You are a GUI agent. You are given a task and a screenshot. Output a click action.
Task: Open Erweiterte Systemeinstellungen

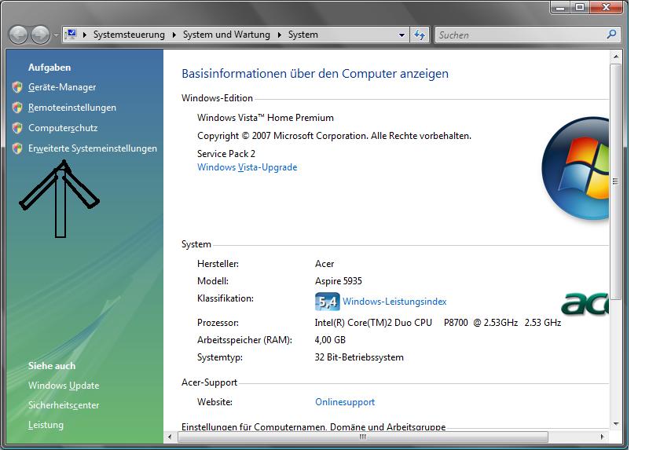pyautogui.click(x=93, y=148)
